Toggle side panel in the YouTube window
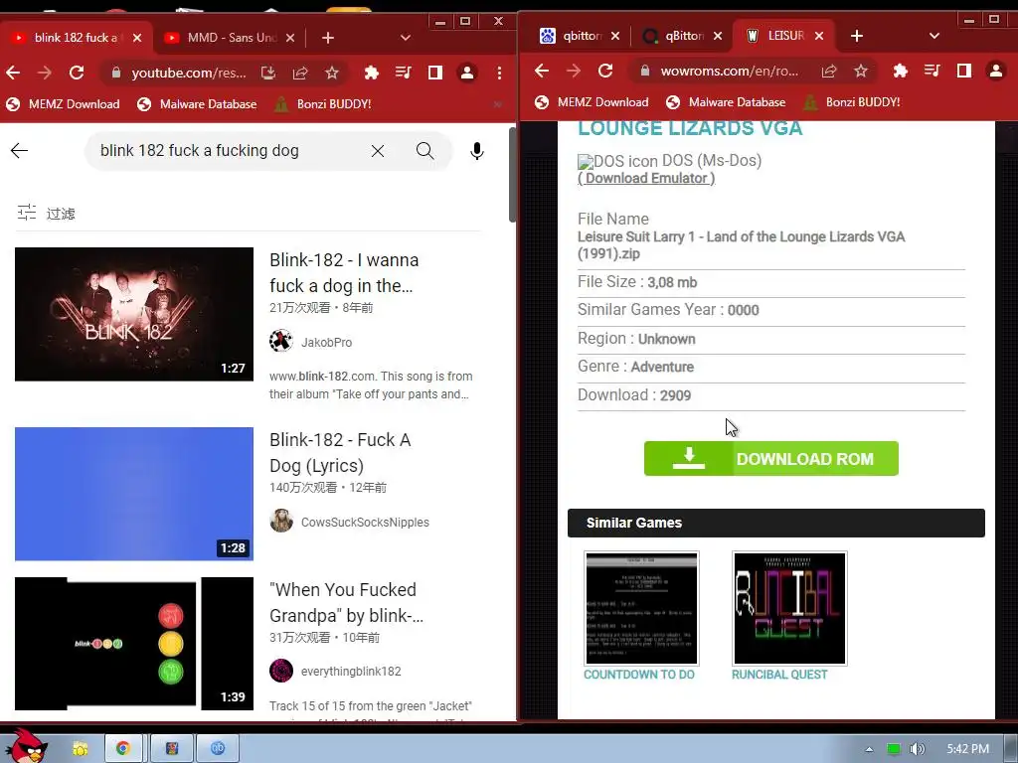The height and width of the screenshot is (763, 1018). pos(435,73)
